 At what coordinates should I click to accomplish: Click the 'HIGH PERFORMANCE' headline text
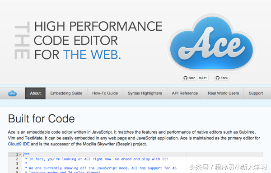pyautogui.click(x=98, y=26)
